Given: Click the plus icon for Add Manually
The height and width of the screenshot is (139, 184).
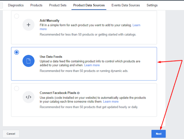Looking at the screenshot, I should [x=28, y=25].
